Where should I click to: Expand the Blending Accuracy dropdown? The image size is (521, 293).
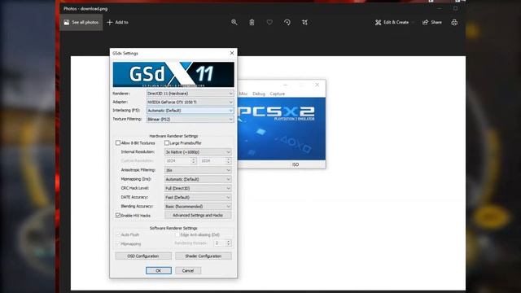click(x=198, y=206)
